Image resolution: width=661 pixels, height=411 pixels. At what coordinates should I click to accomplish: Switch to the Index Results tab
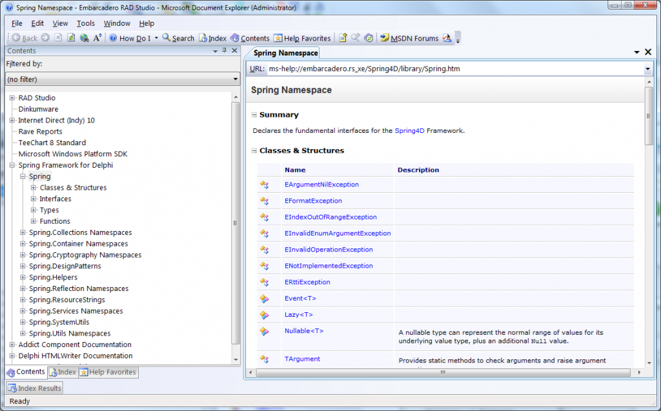pos(34,388)
